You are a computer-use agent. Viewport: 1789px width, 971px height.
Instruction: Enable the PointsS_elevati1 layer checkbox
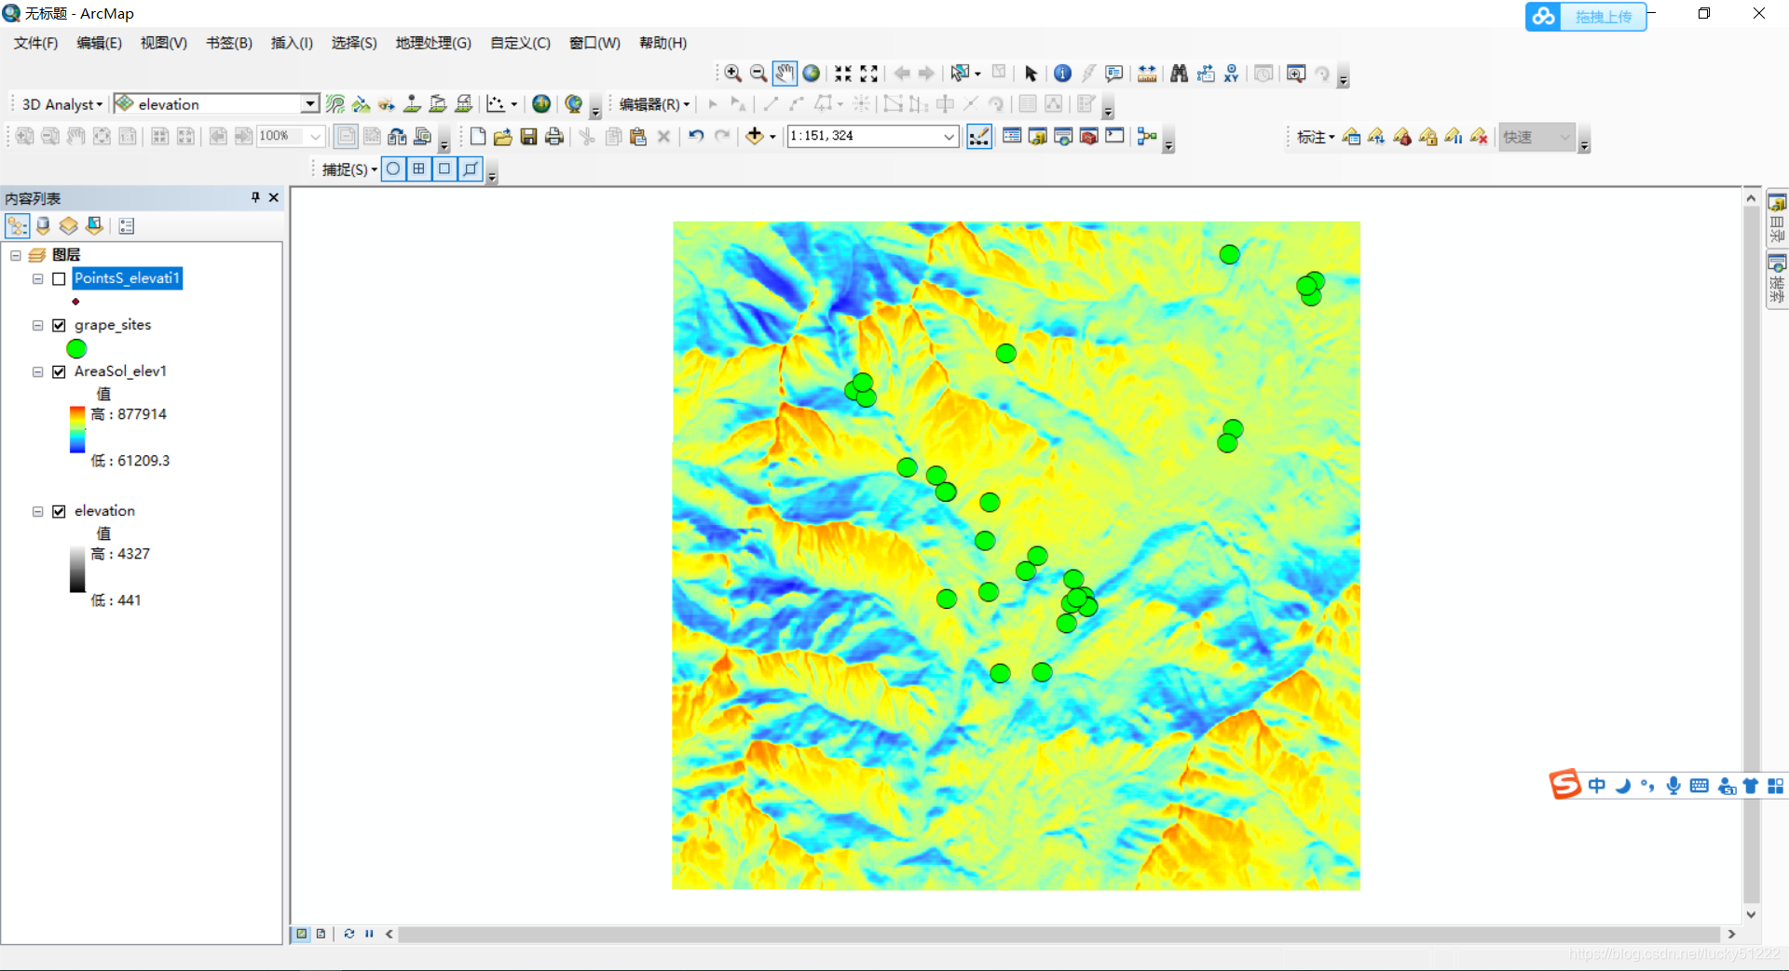[x=60, y=278]
